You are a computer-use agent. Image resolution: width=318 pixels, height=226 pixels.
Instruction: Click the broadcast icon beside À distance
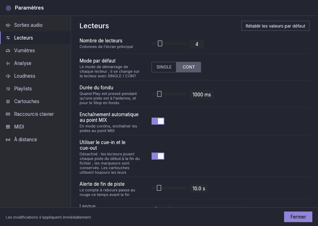pos(8,139)
